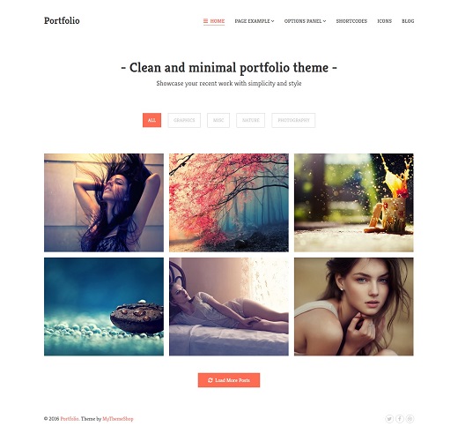This screenshot has width=458, height=434.
Task: Open the MyThemeShop footer link
Action: [x=118, y=419]
